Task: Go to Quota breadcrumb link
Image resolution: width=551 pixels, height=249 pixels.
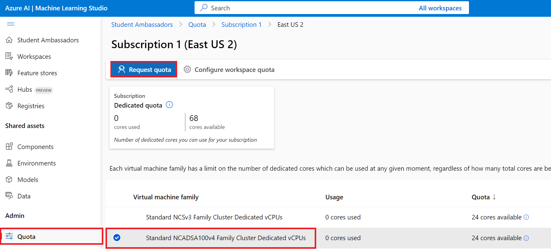Action: (x=197, y=25)
